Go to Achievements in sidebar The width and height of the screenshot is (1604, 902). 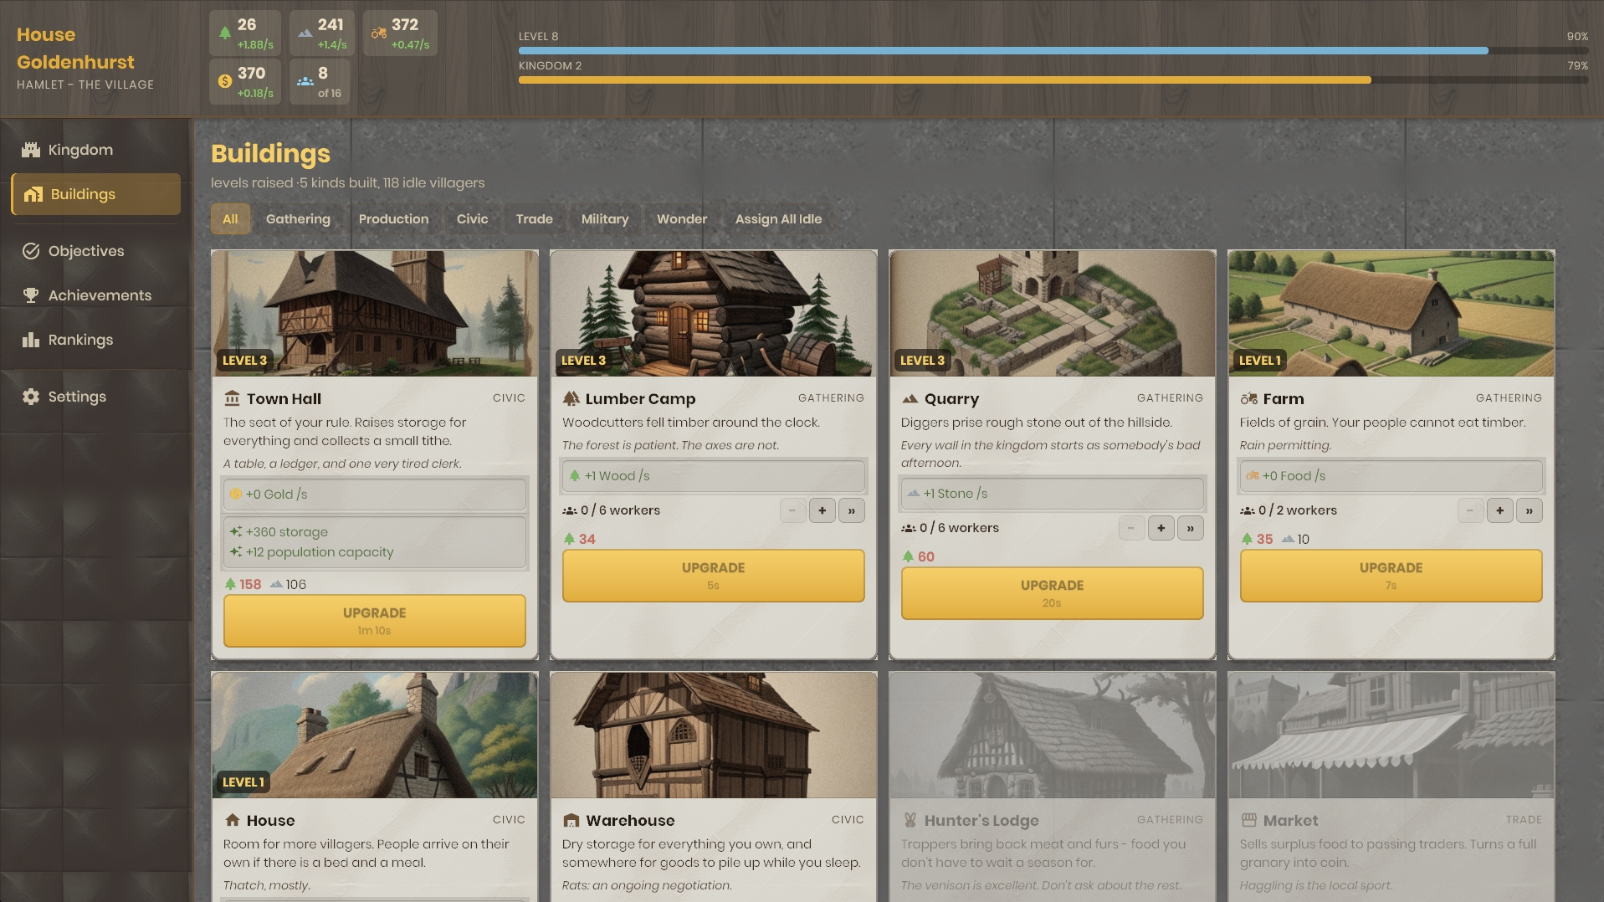point(95,295)
